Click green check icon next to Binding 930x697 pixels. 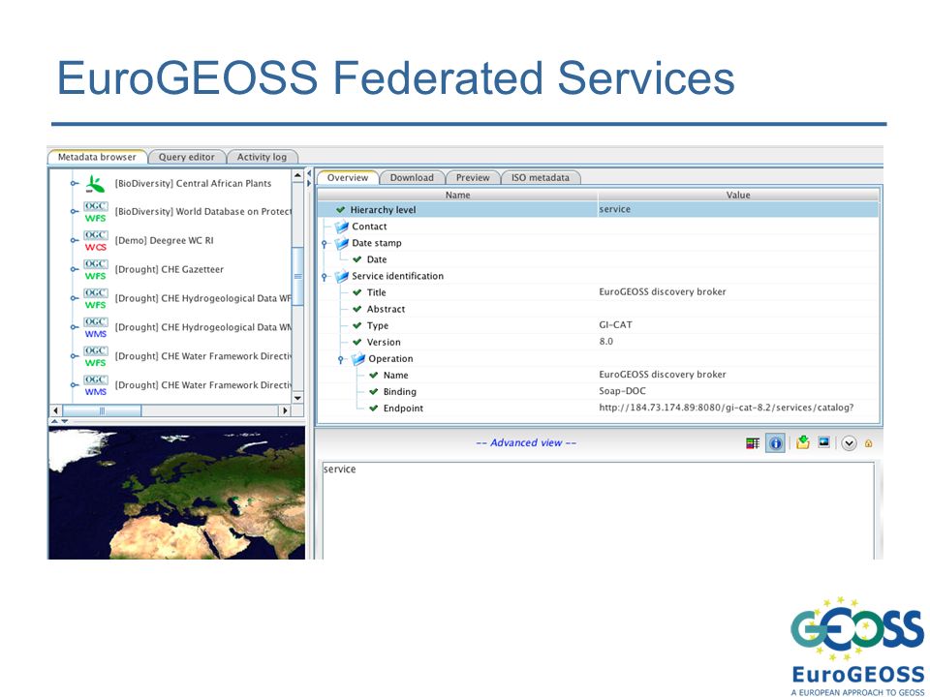pyautogui.click(x=374, y=392)
